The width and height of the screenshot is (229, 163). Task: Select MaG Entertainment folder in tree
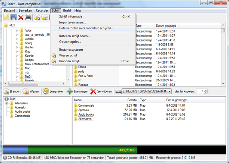[x=37, y=64]
